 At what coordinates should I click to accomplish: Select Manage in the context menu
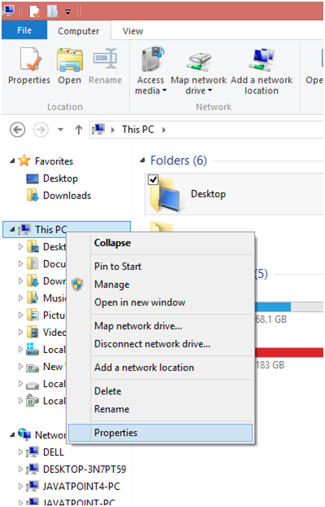pyautogui.click(x=112, y=284)
